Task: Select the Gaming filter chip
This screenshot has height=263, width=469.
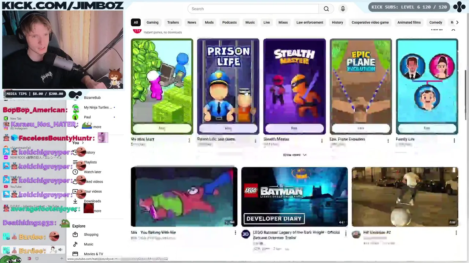Action: click(x=152, y=22)
